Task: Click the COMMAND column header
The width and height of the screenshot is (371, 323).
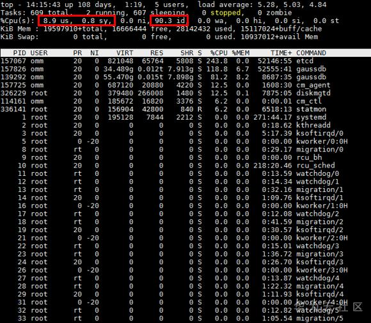Action: tap(311, 53)
